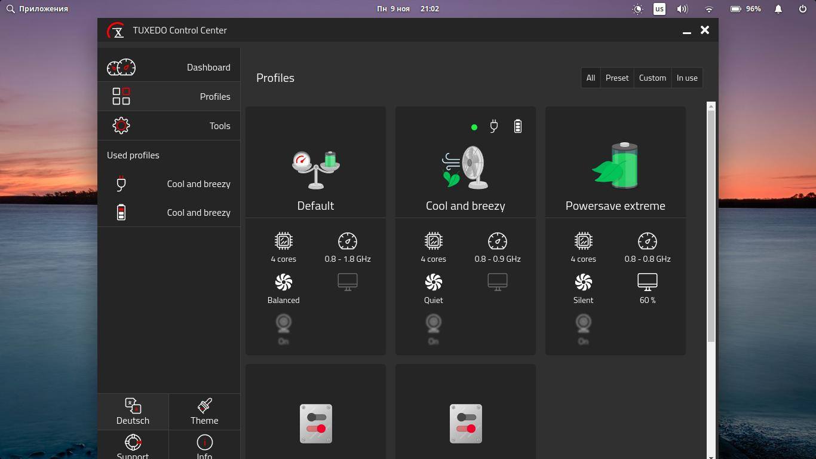Click the Cool and breezy fan image
The image size is (816, 459).
click(465, 167)
